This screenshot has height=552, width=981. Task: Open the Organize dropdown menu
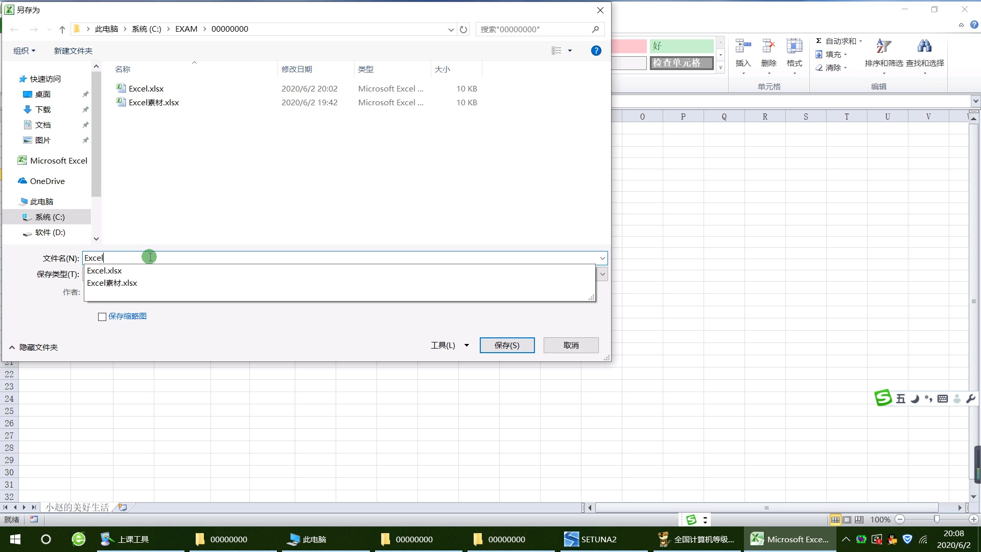(24, 51)
